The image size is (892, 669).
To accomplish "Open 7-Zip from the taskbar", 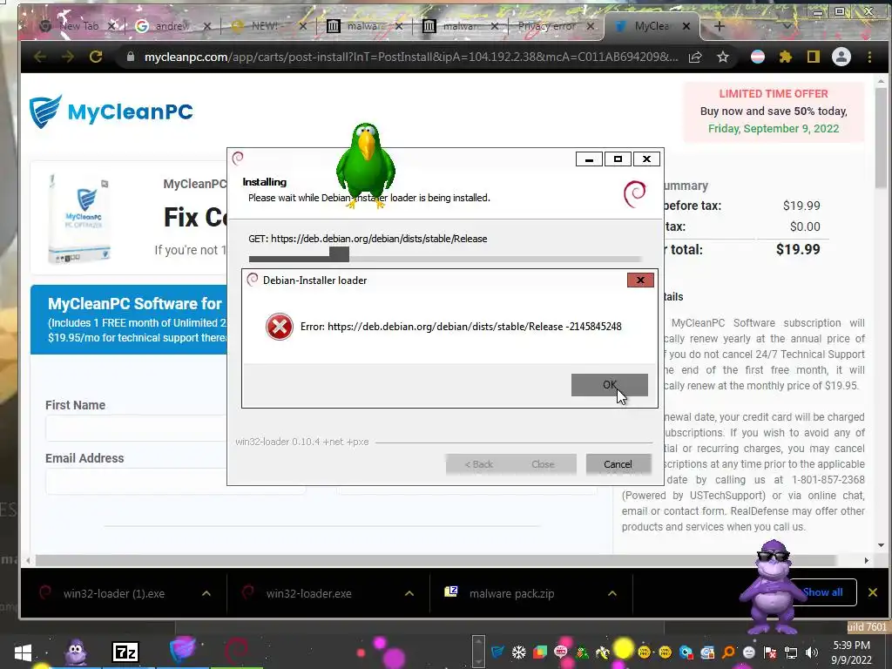I will 125,652.
